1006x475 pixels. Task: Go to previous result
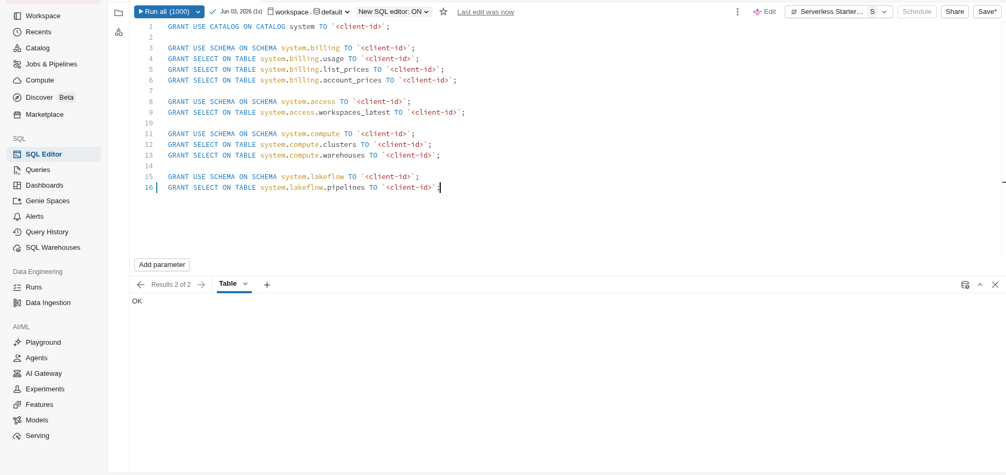pyautogui.click(x=141, y=285)
